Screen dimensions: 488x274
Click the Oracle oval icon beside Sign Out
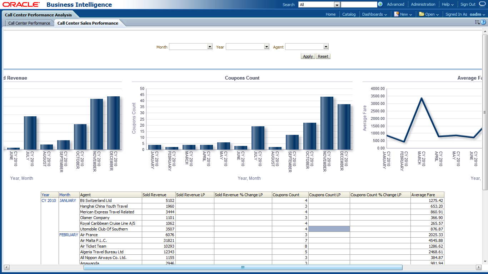(482, 4)
